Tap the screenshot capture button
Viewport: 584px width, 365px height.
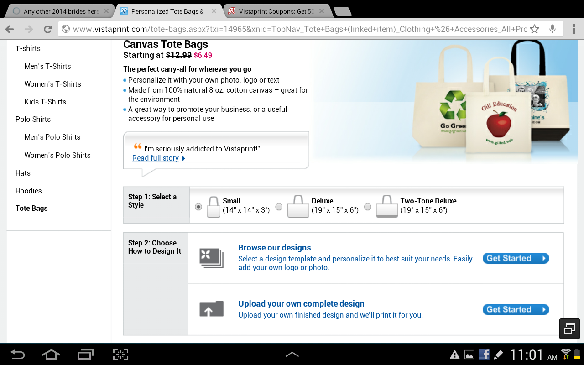coord(120,355)
